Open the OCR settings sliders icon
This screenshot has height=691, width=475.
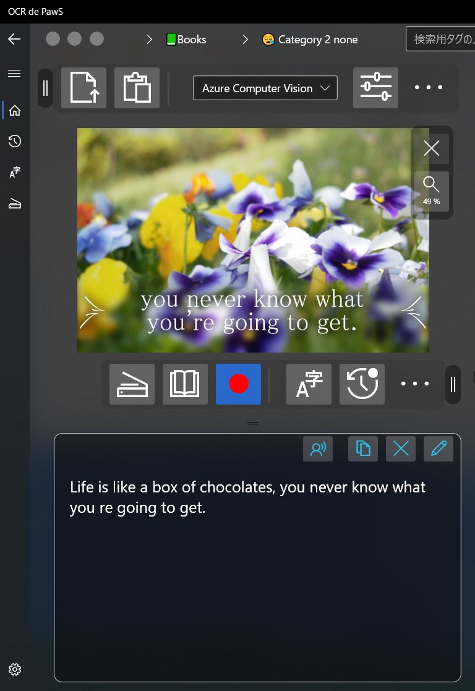[375, 88]
